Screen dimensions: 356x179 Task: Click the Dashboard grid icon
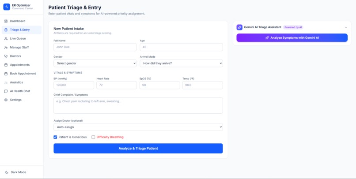point(6,21)
